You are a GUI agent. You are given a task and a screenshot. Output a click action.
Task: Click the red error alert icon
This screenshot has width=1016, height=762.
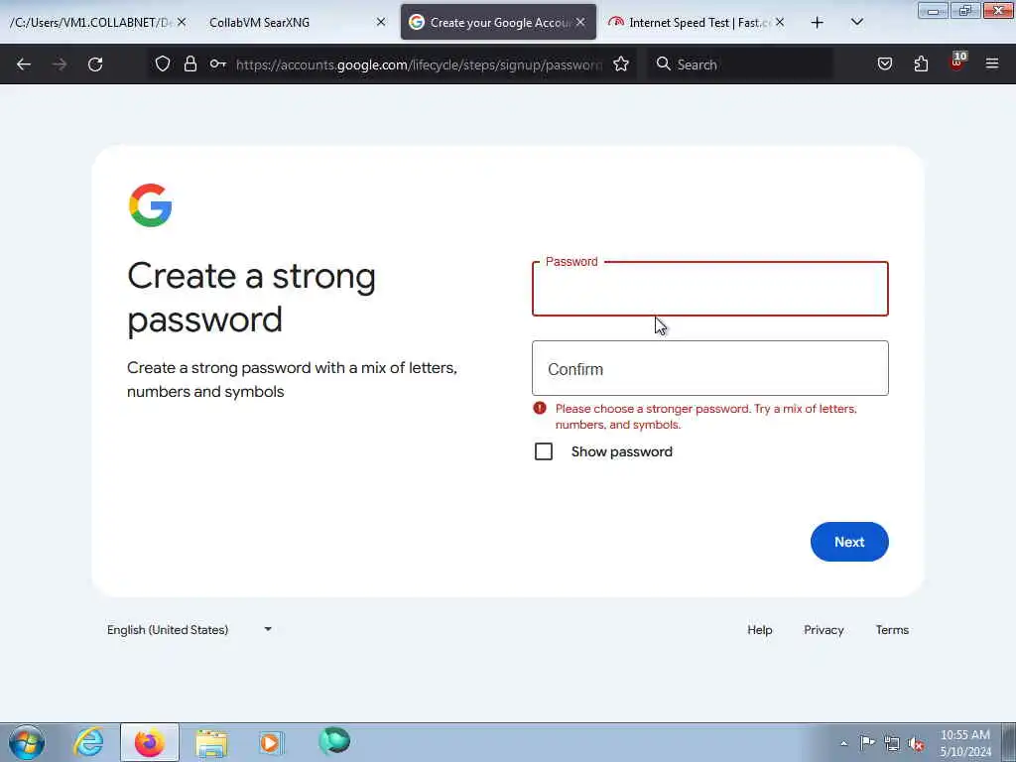point(540,408)
